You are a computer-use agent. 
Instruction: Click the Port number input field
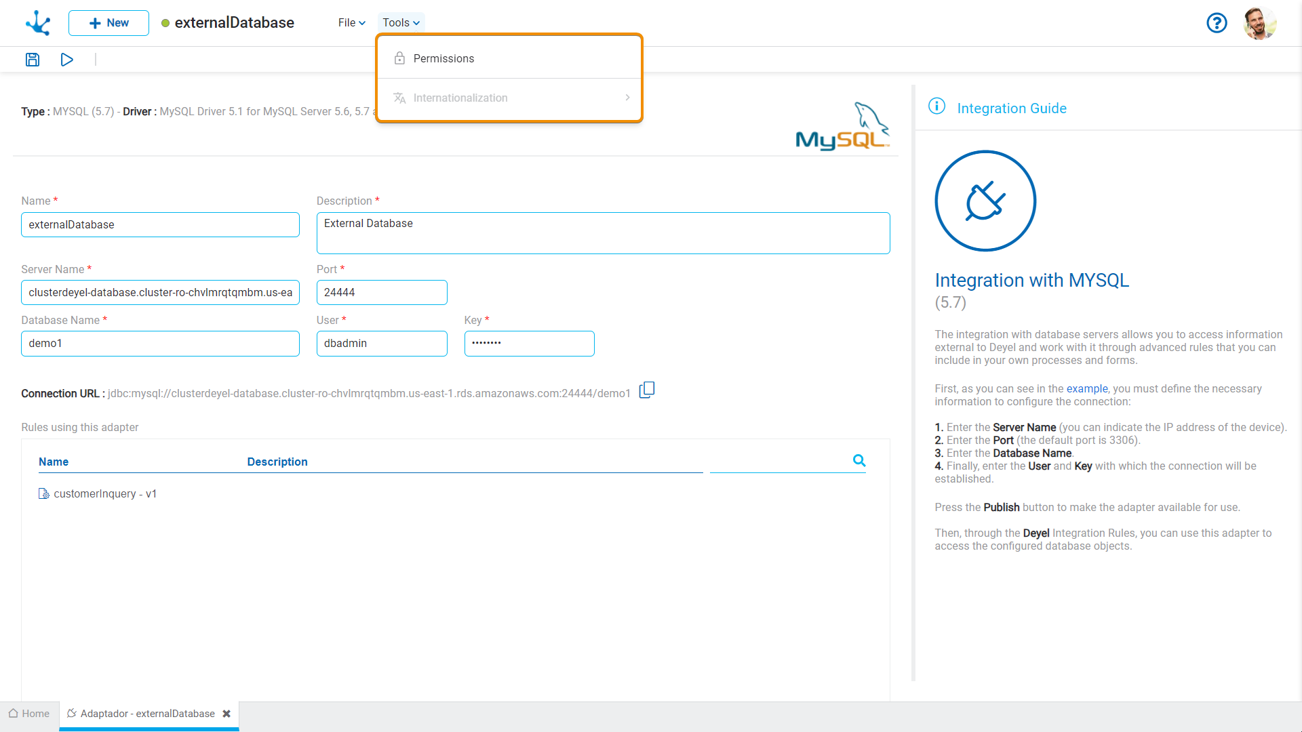tap(382, 291)
